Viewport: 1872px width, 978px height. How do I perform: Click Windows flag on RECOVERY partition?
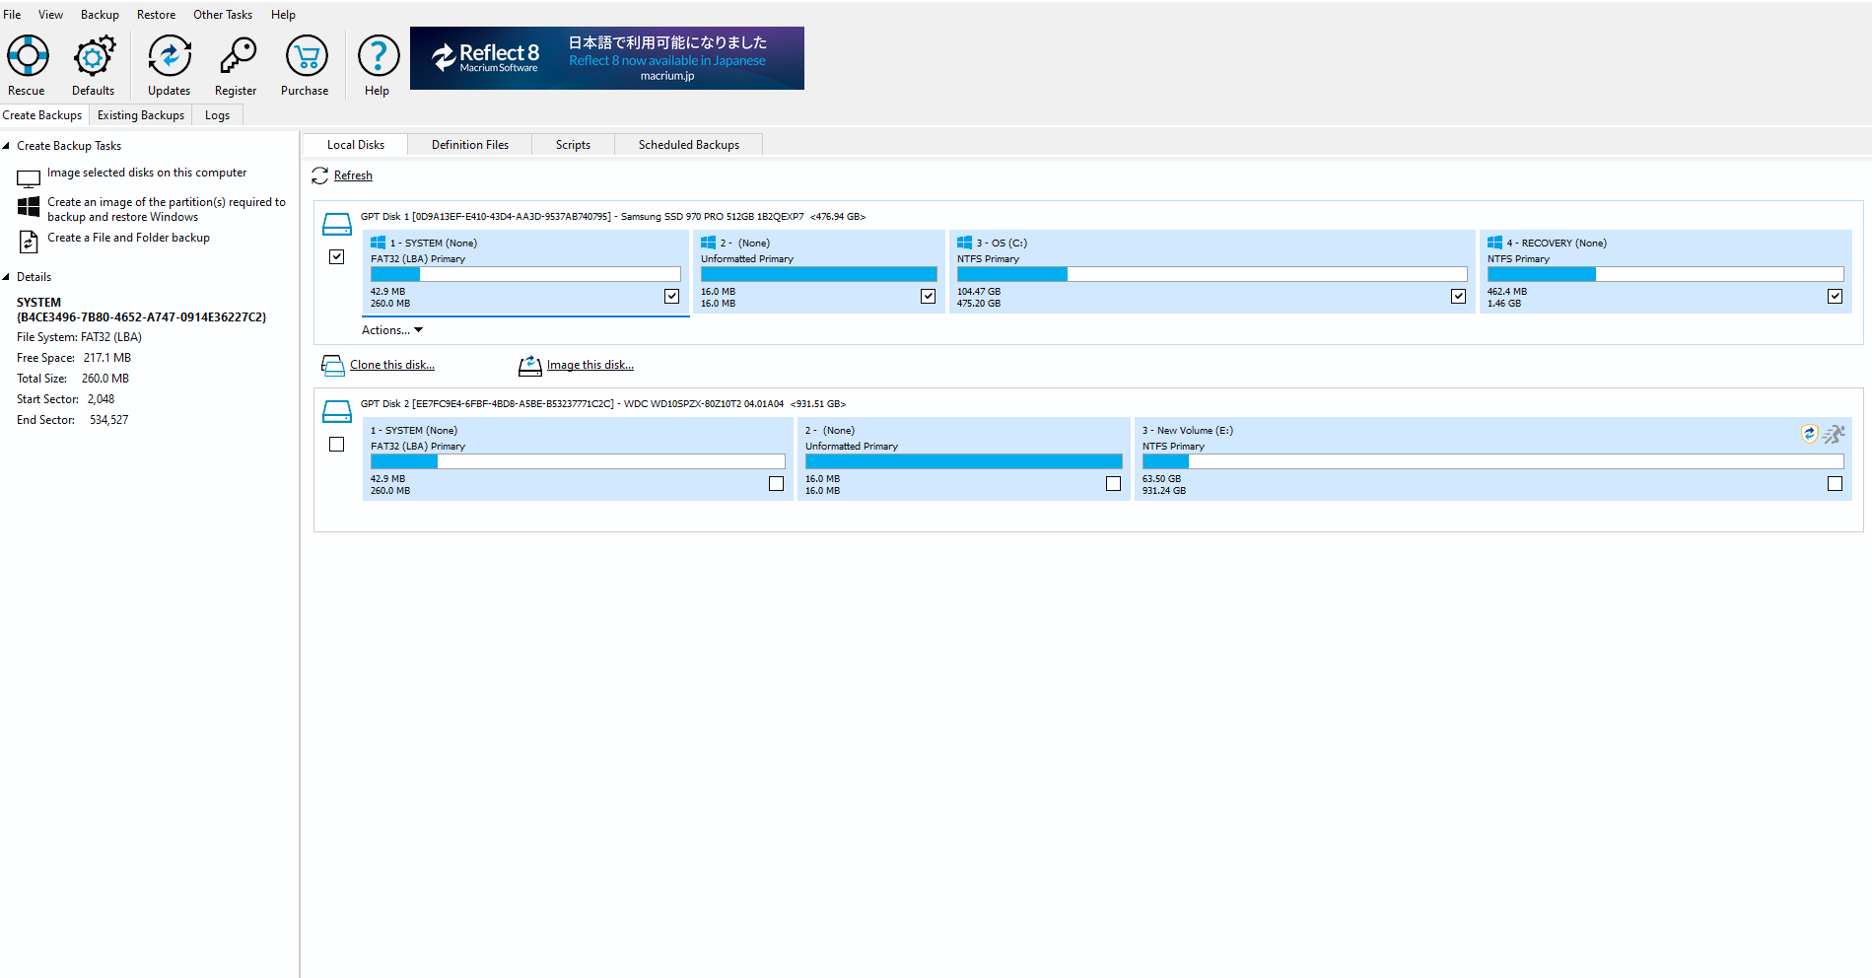click(x=1494, y=243)
